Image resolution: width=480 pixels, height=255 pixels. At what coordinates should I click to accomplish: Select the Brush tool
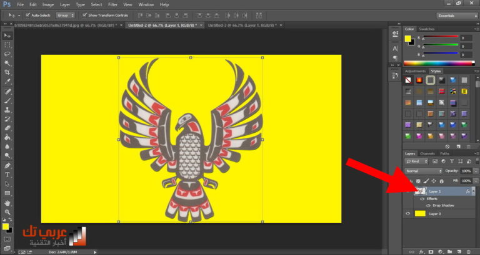point(7,101)
